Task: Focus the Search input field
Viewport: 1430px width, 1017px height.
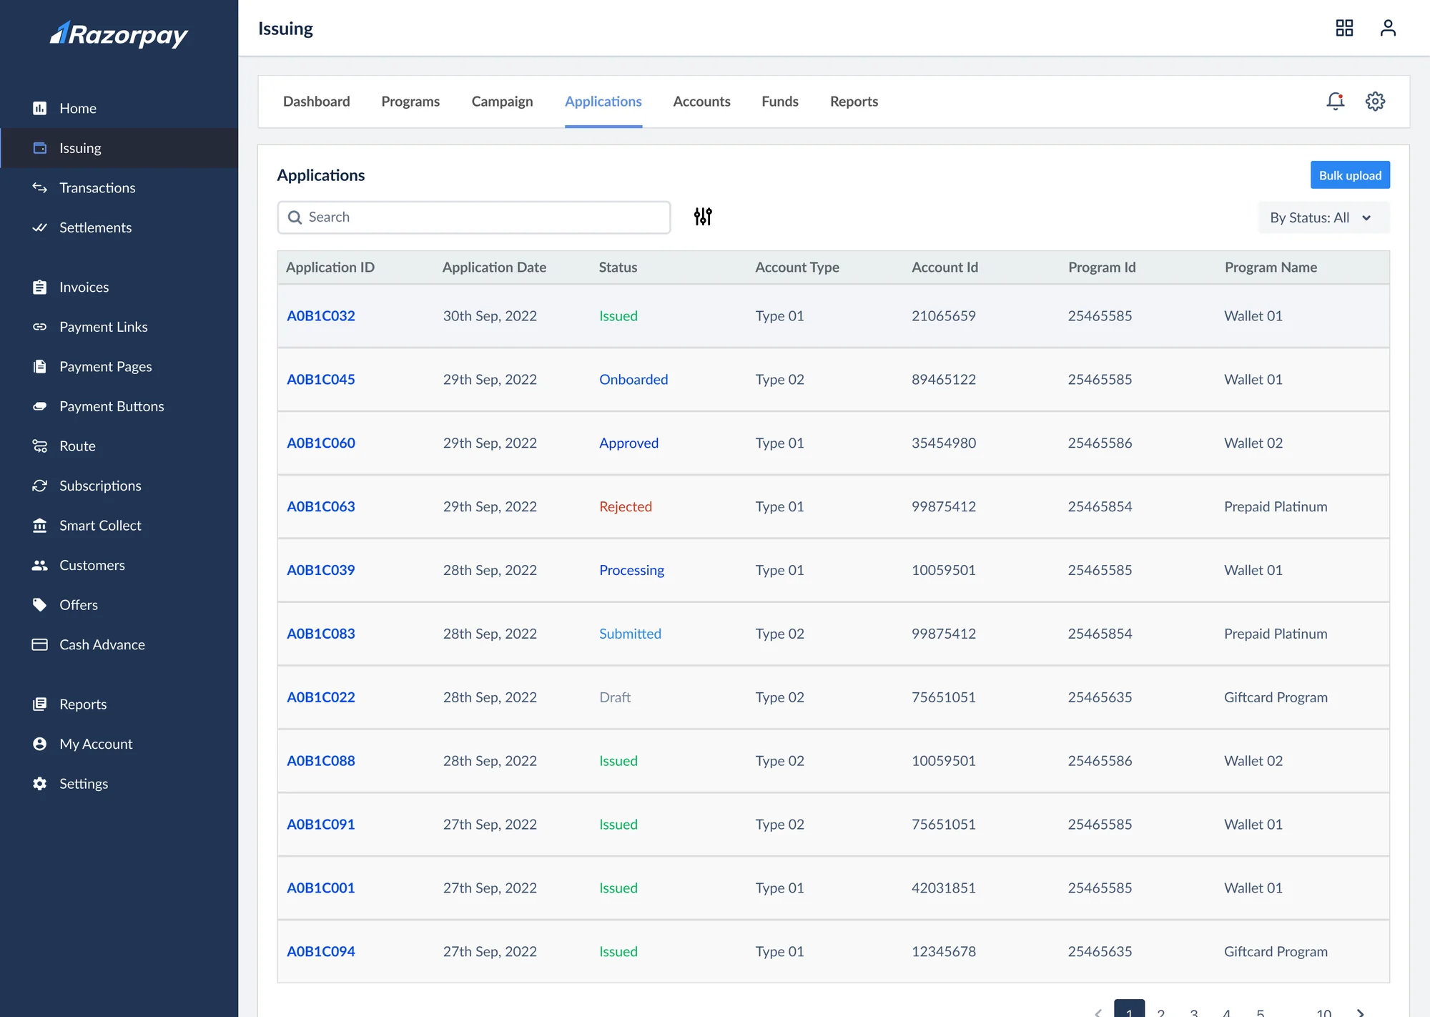Action: [x=474, y=217]
